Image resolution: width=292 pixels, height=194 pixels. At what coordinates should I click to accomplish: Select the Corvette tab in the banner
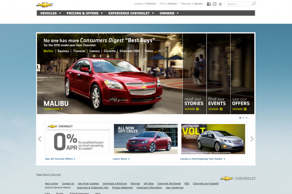pos(110,51)
